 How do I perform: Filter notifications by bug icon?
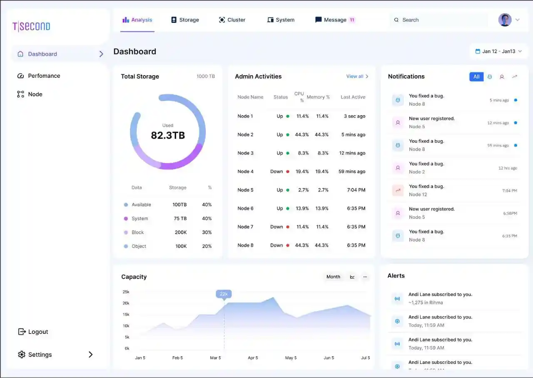[490, 77]
